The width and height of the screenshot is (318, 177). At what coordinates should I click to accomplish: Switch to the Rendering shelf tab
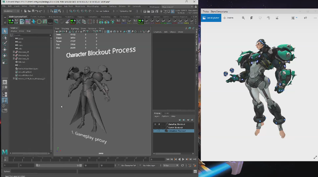point(106,17)
